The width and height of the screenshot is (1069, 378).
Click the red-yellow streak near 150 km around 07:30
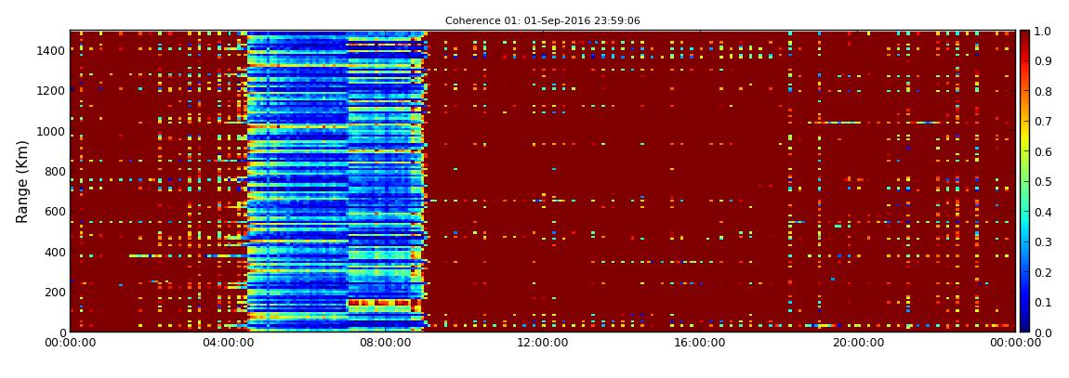[380, 303]
